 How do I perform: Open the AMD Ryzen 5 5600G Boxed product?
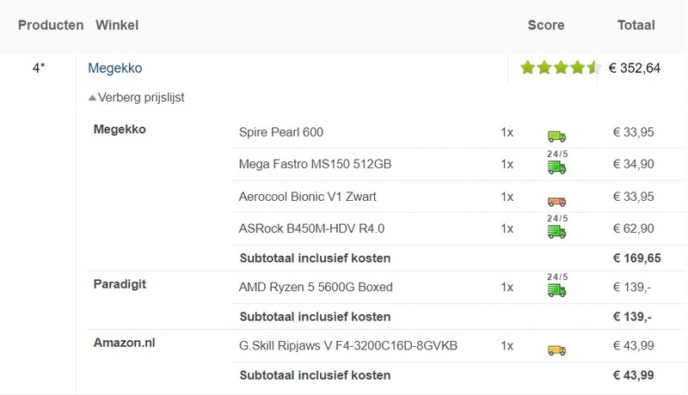point(316,287)
